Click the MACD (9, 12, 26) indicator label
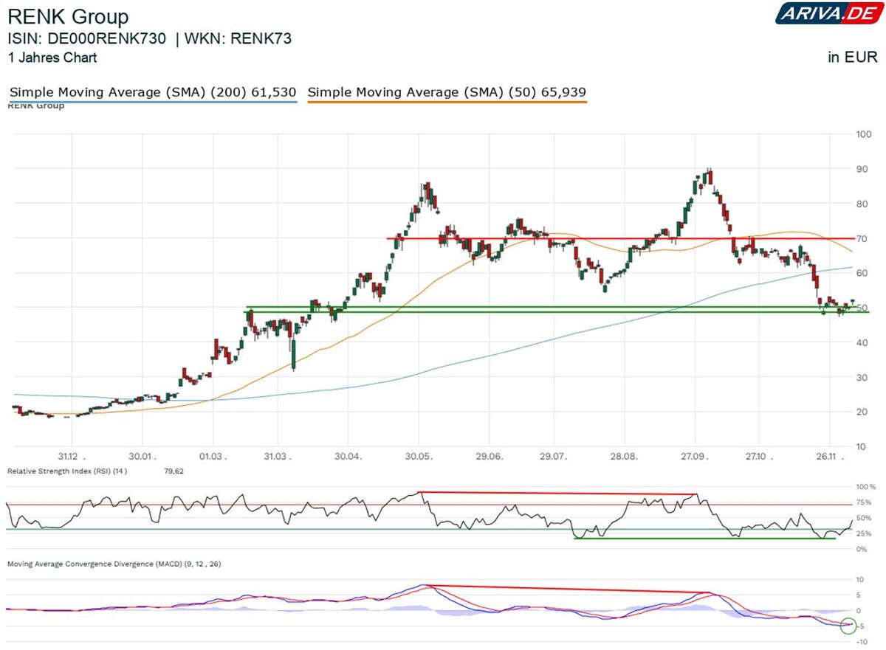Viewport: 886px width, 650px height. 114,564
